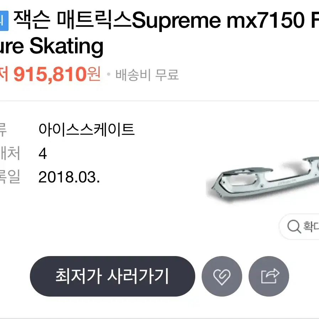Image resolution: width=319 pixels, height=319 pixels.
Task: Click the seller count value 4
Action: 43,154
